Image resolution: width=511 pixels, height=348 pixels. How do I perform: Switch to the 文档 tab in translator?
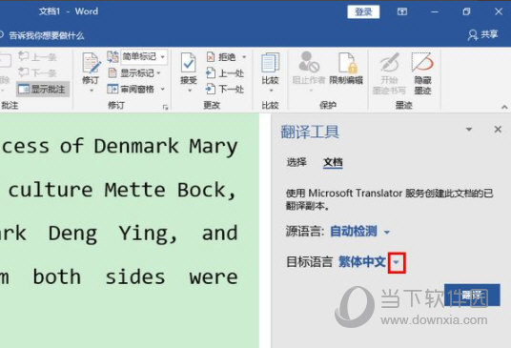tap(333, 162)
